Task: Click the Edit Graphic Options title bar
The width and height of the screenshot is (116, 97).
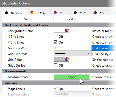Action: pyautogui.click(x=58, y=3)
